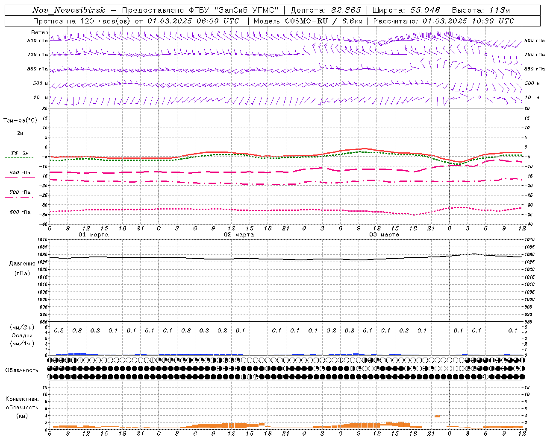The height and width of the screenshot is (437, 547).
Task: Click the '03 марта' date label
Action: point(384,235)
